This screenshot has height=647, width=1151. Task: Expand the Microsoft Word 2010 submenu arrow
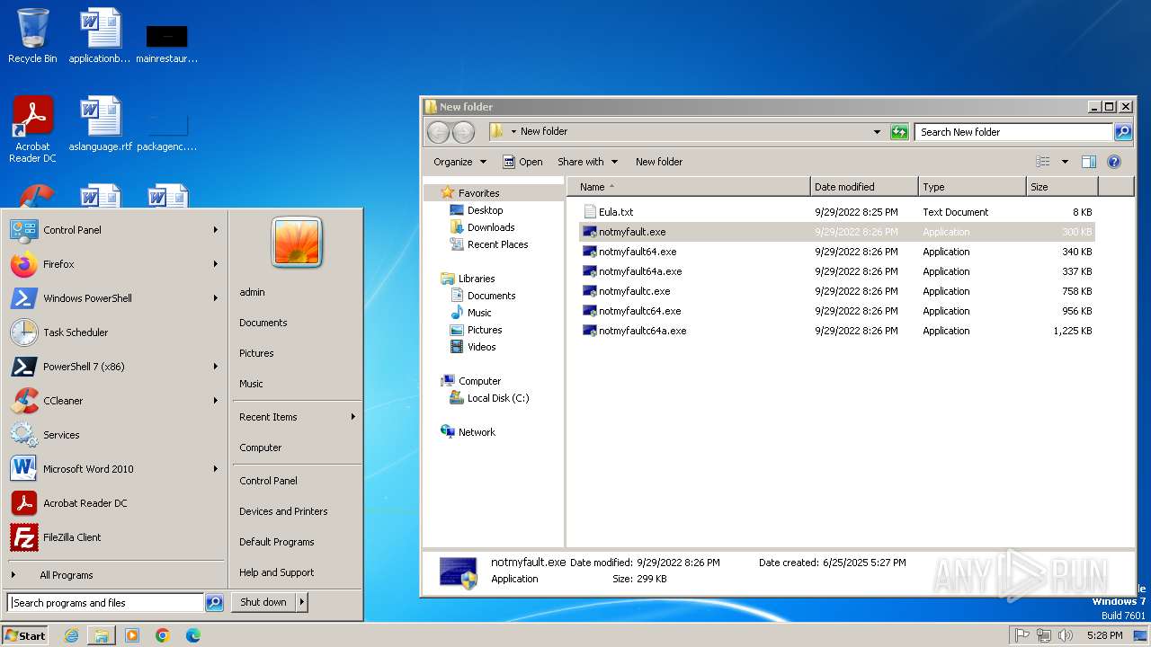pyautogui.click(x=216, y=469)
